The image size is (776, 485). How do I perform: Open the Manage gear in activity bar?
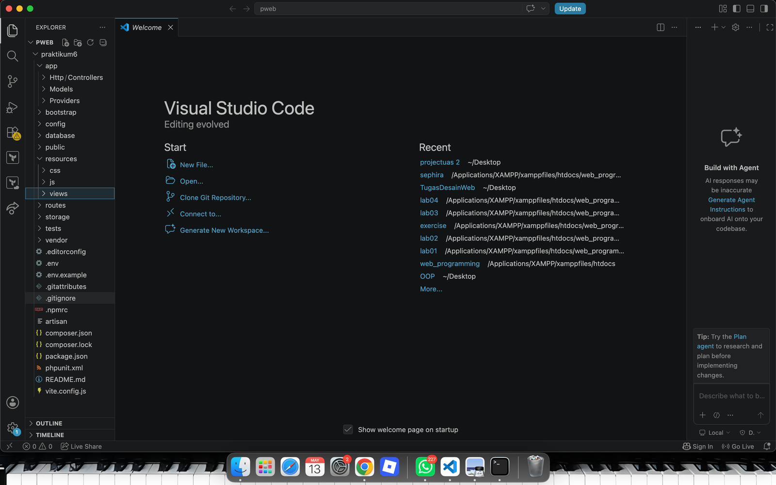[13, 428]
